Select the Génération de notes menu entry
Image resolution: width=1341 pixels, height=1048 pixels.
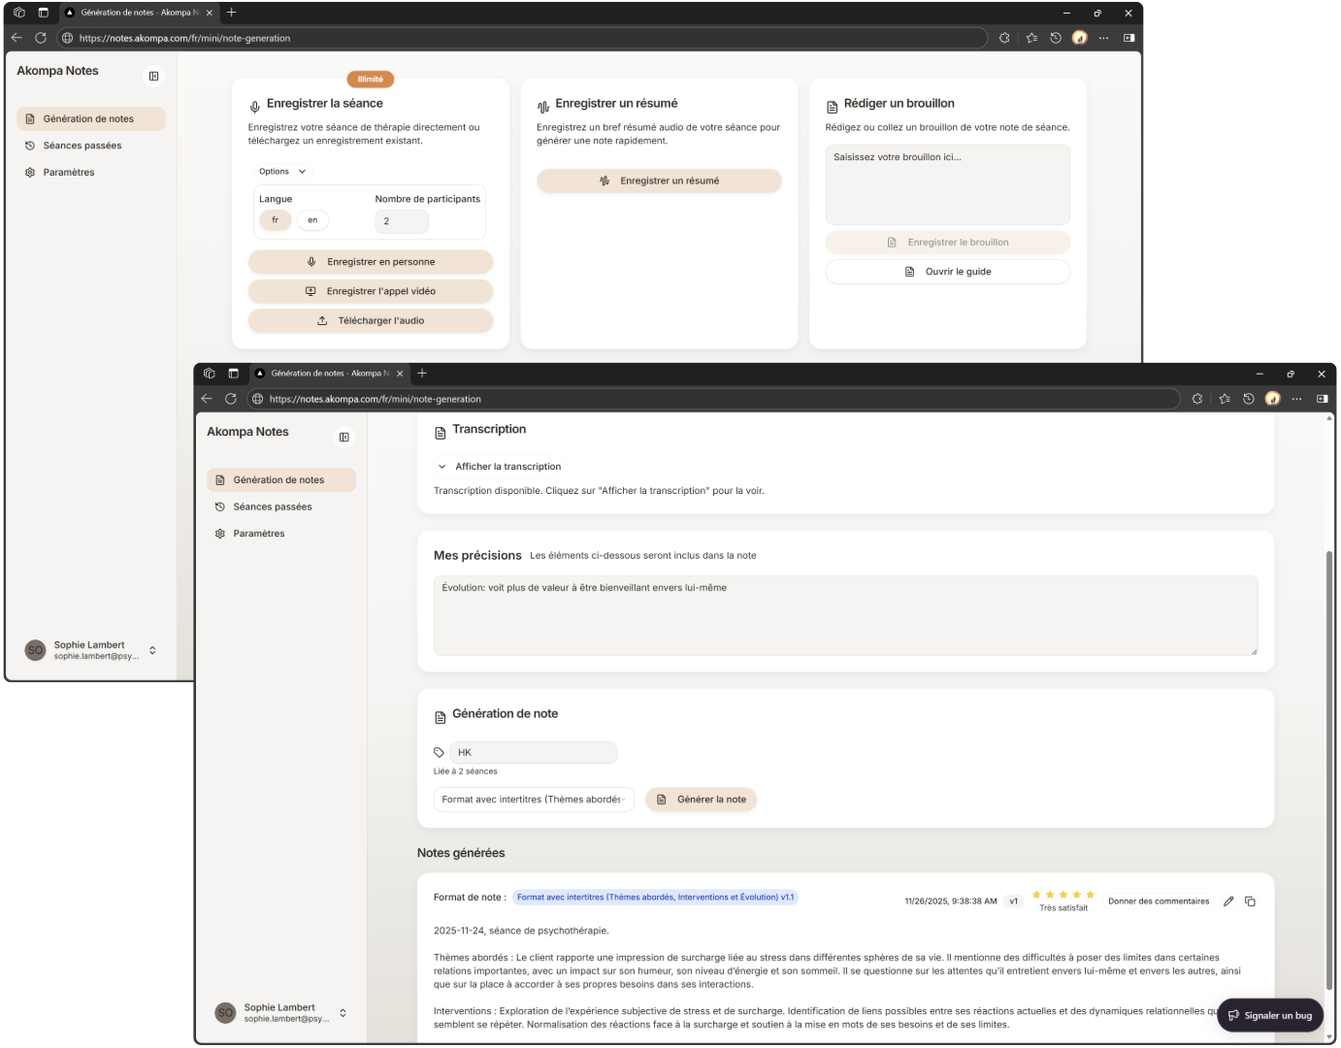point(280,479)
